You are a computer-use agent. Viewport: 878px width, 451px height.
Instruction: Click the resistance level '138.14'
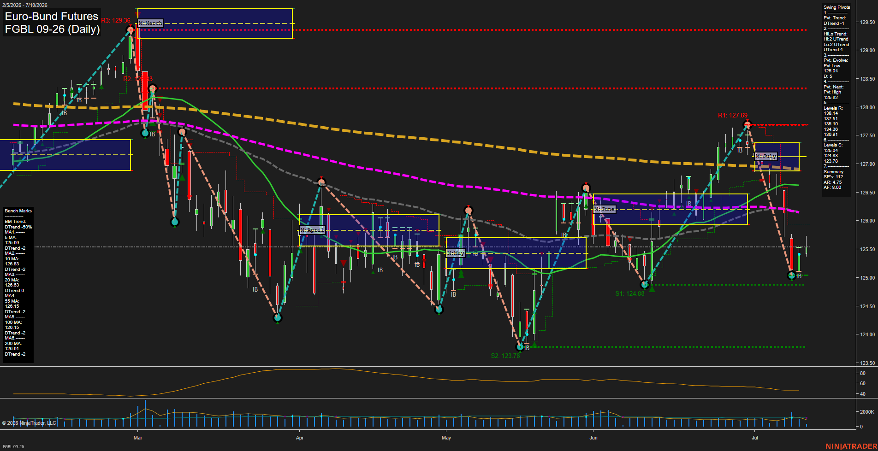831,113
